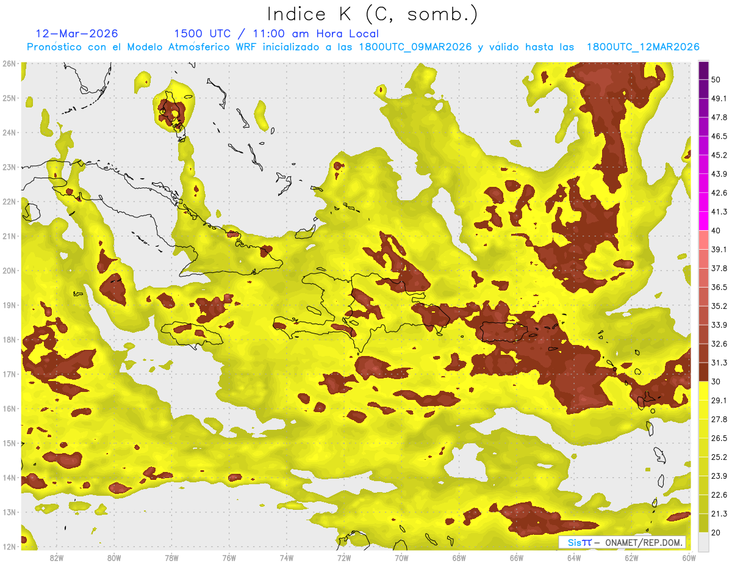
Task: Select the dark brown colorbar segment above 30
Action: click(703, 372)
